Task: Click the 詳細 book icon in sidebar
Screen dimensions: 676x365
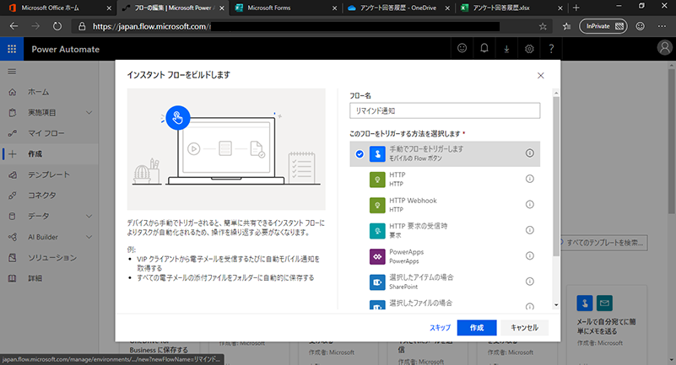Action: point(13,278)
